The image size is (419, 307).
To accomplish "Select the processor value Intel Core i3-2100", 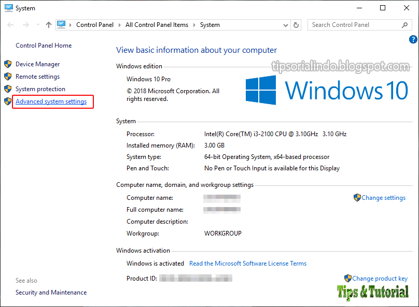I will click(275, 134).
